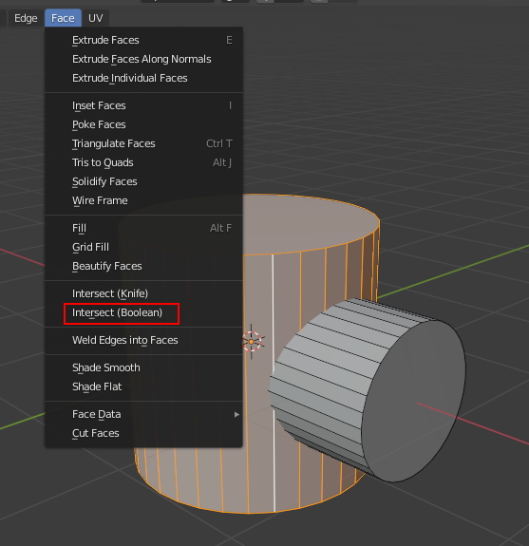Choose Intersect (Knife)
Viewport: 529px width, 546px height.
coord(143,293)
